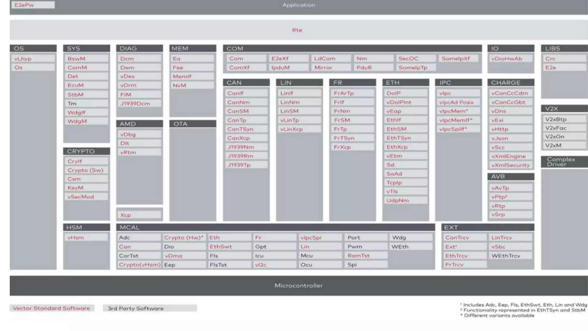Click the CanTp module box
The width and height of the screenshot is (588, 331).
coord(246,120)
